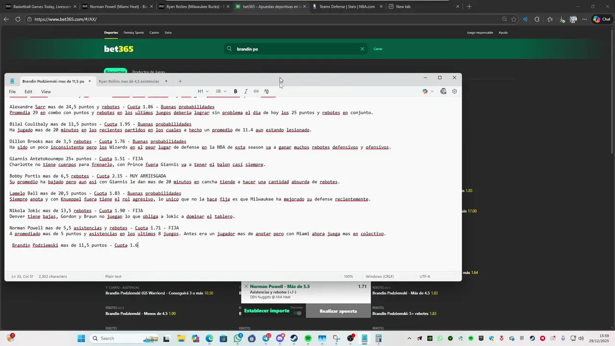Open Edge extensions puzzle icon
This screenshot has width=615, height=346.
537,19
